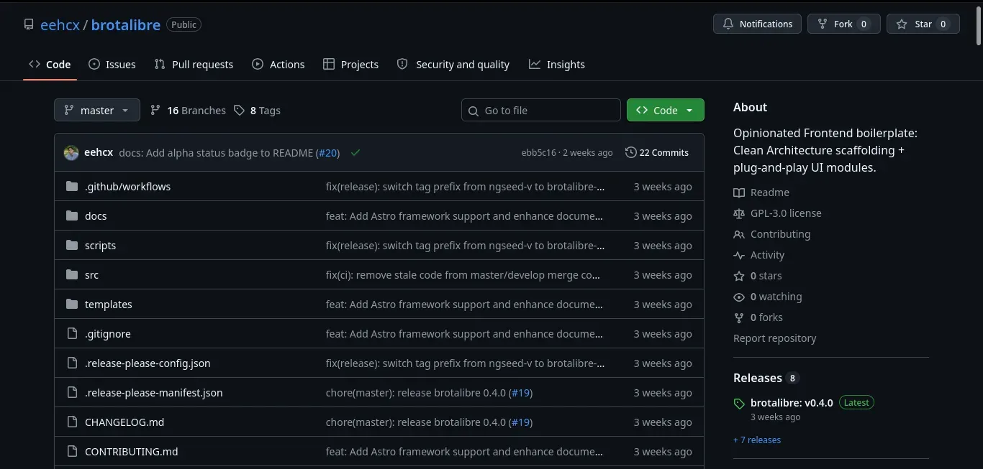Image resolution: width=983 pixels, height=469 pixels.
Task: Click the eehcx avatar in commit bar
Action: pyautogui.click(x=71, y=152)
